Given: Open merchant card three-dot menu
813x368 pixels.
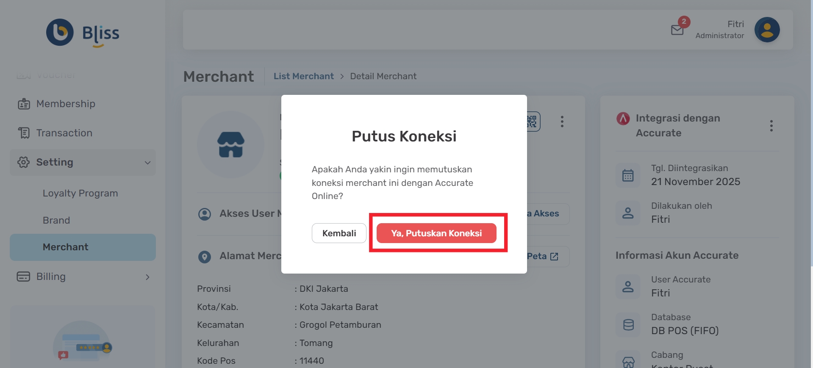Looking at the screenshot, I should (x=562, y=122).
